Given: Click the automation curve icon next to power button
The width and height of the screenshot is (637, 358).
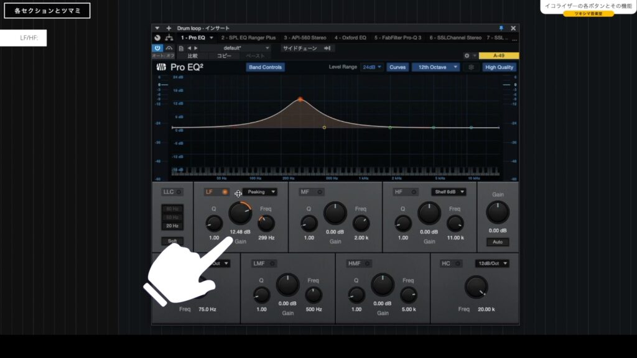Looking at the screenshot, I should click(x=169, y=48).
